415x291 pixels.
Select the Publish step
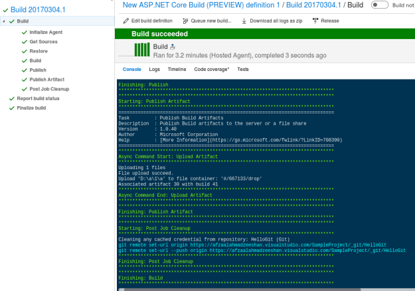coord(38,70)
